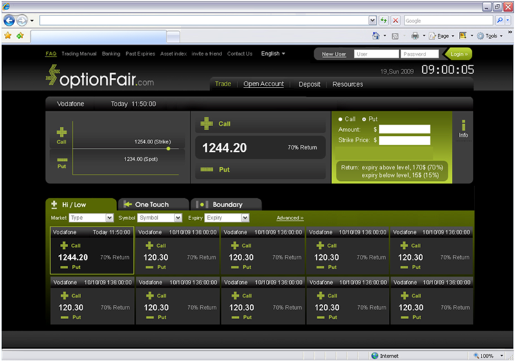515x361 pixels.
Task: Select the Vodafone Today 11:50:00 option card
Action: [x=92, y=250]
